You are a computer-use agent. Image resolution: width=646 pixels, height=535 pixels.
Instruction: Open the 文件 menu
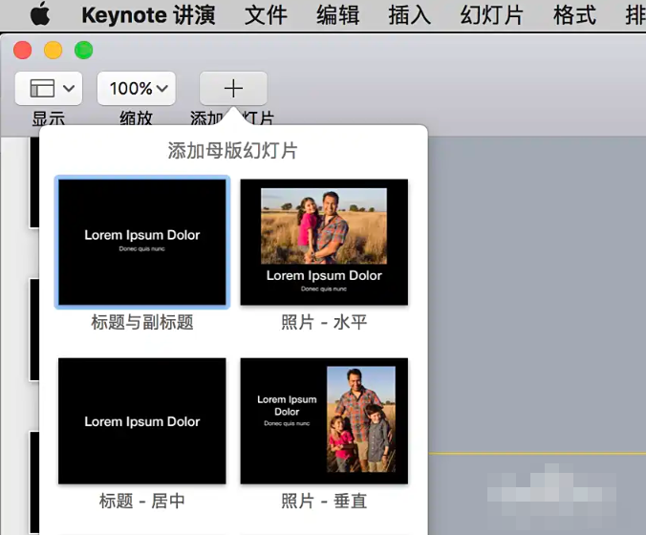266,15
